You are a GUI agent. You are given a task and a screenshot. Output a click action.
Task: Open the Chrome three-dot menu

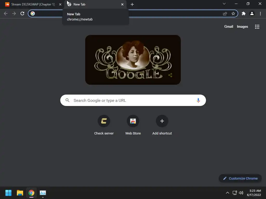260,13
